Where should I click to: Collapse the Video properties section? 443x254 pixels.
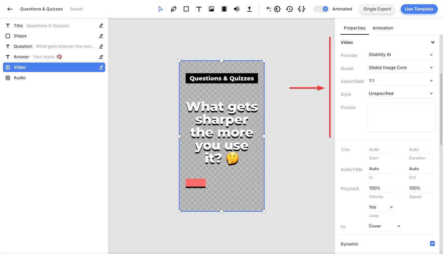[433, 42]
